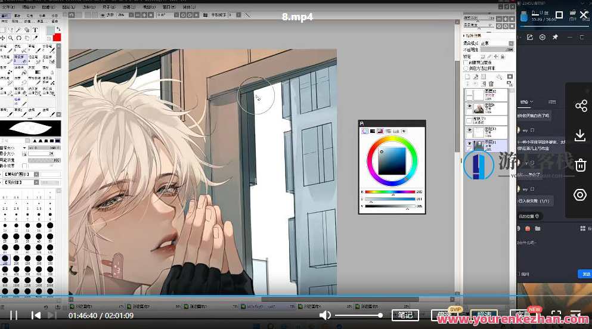Open the 笔记 notes button
The image size is (592, 329).
pos(405,315)
